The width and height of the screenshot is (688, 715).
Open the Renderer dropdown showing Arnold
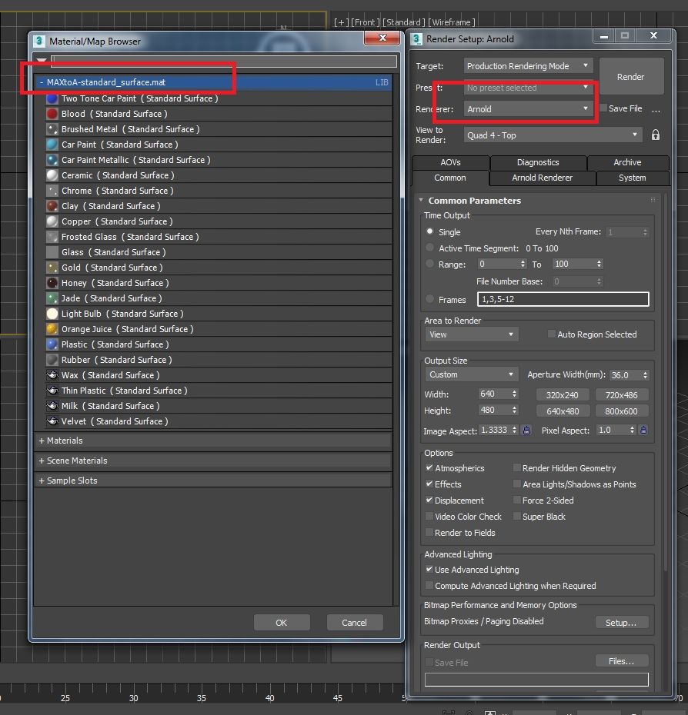529,109
